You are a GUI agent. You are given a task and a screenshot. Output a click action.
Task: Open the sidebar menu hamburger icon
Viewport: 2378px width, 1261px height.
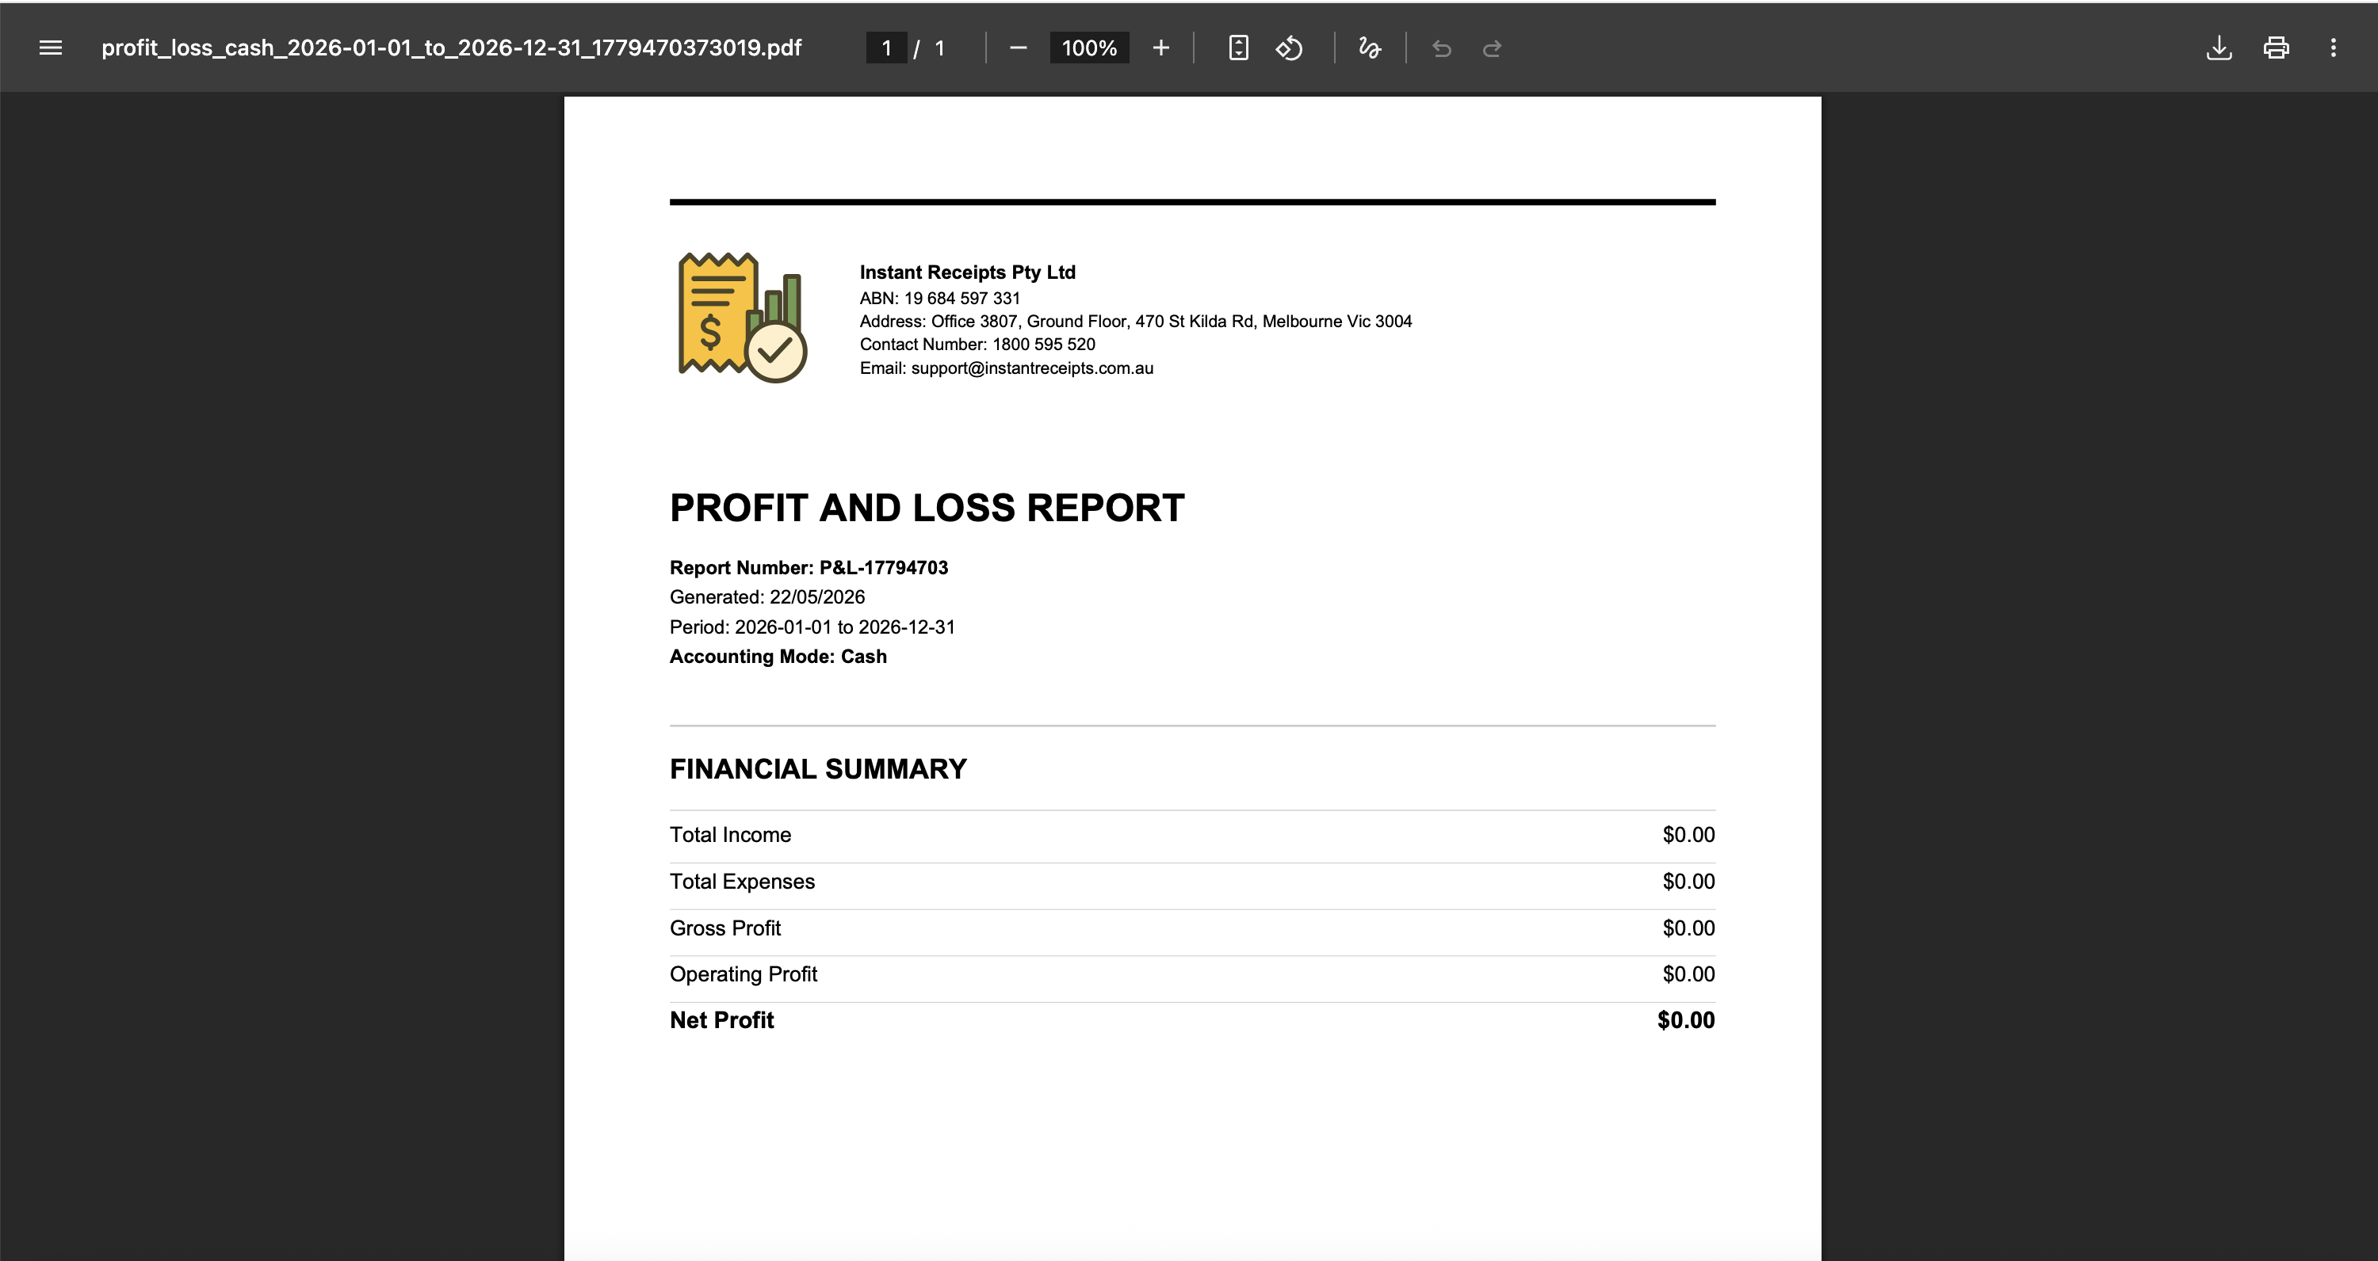click(51, 48)
